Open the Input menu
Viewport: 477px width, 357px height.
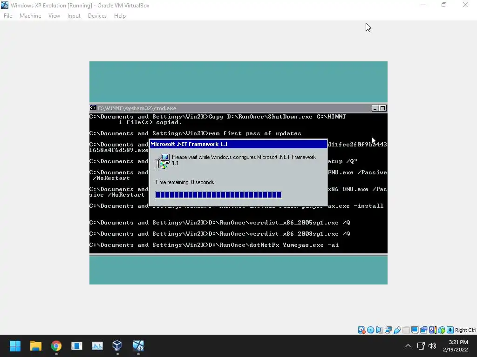tap(74, 16)
